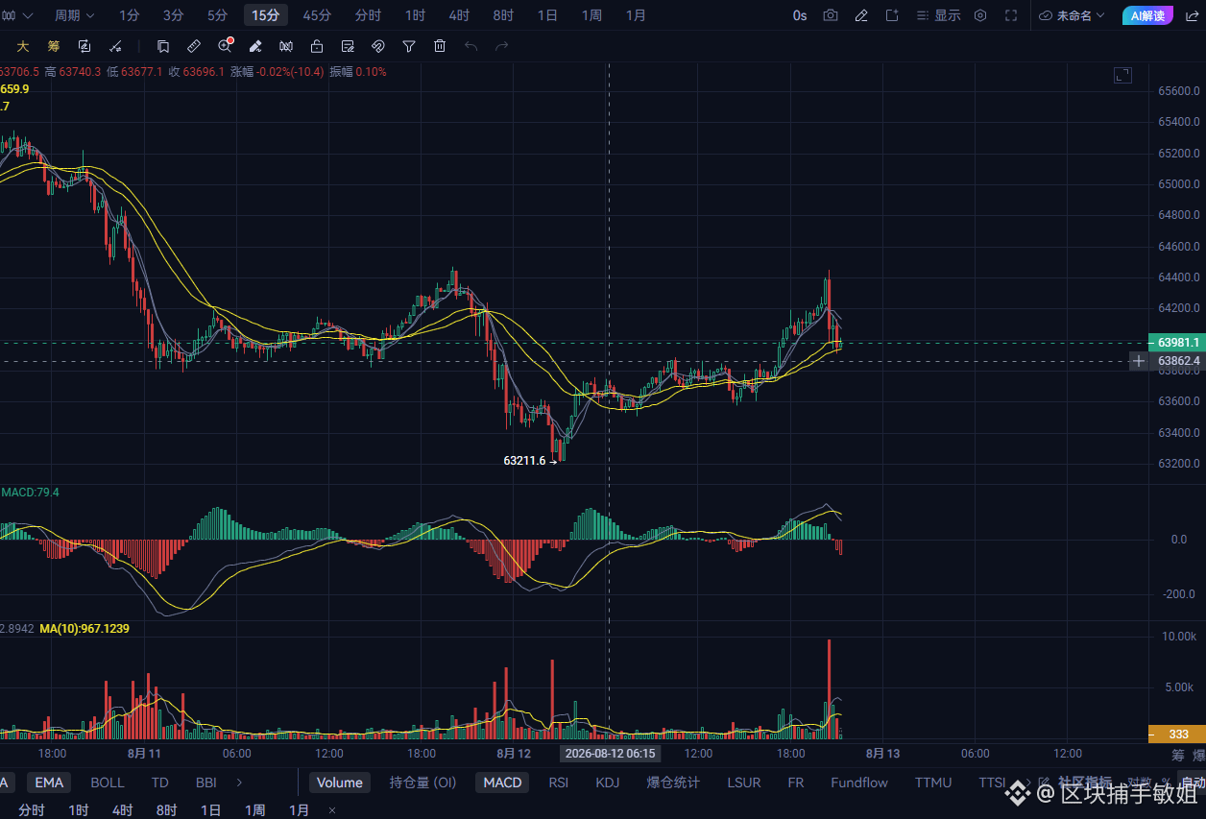Click the 333 volume axis label

coord(1177,734)
